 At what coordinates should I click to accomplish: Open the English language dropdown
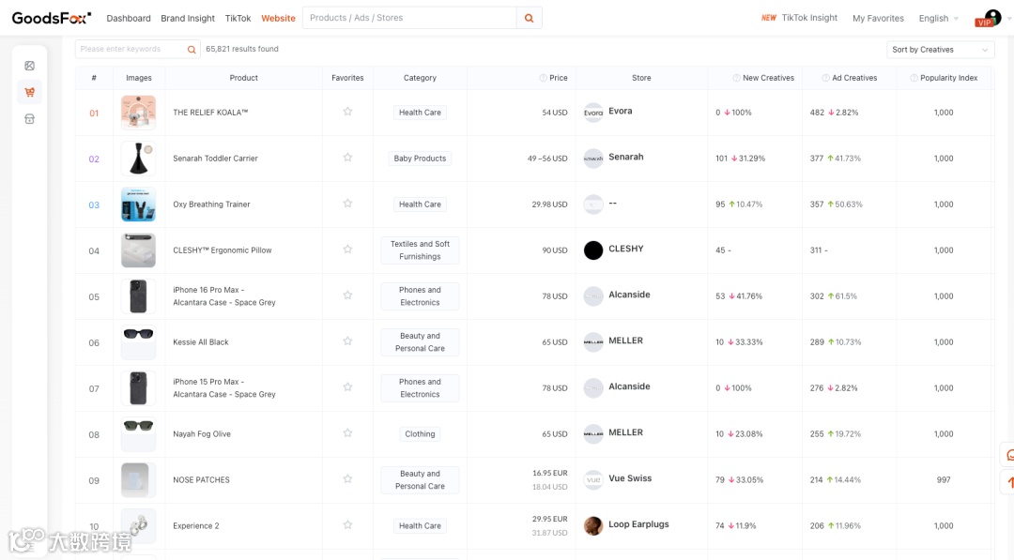coord(938,18)
